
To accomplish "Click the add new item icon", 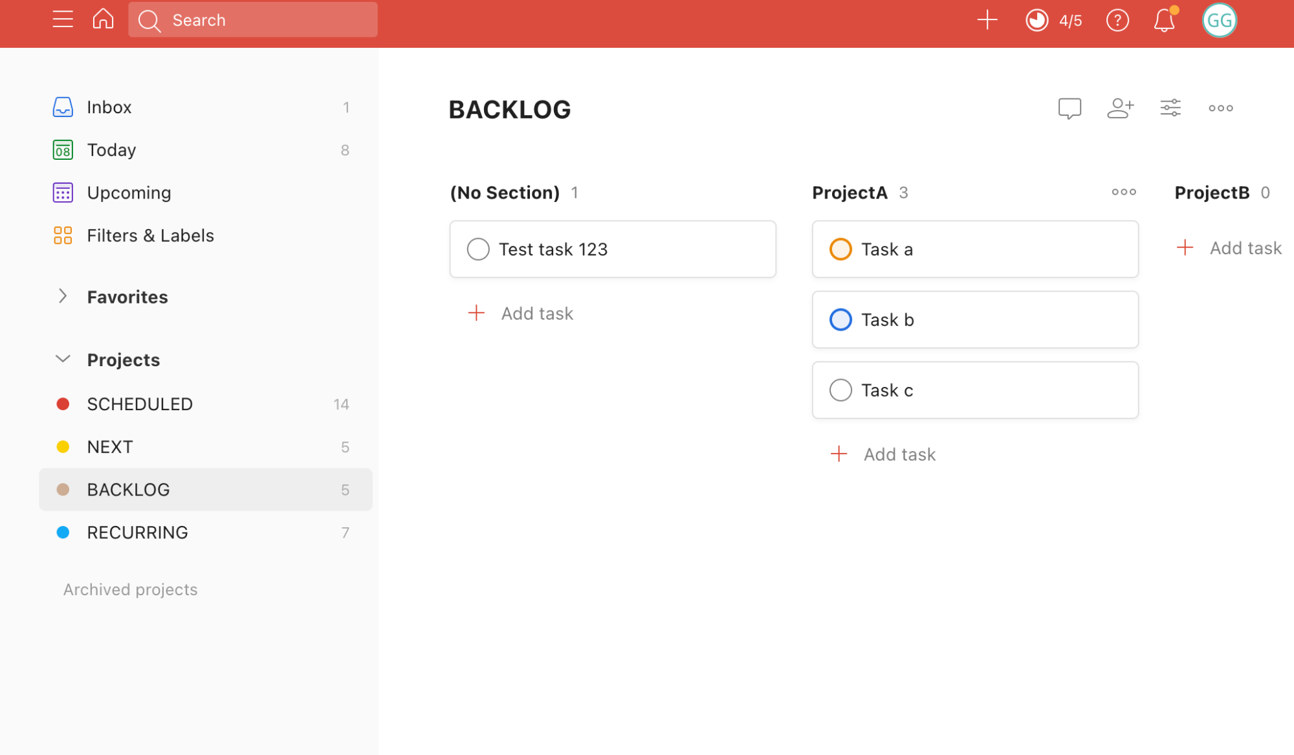I will click(987, 20).
